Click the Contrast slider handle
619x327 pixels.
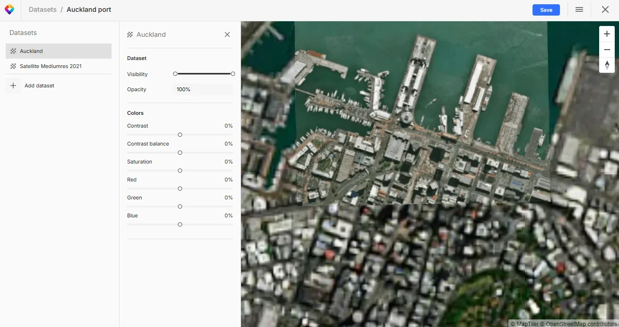[x=180, y=135]
